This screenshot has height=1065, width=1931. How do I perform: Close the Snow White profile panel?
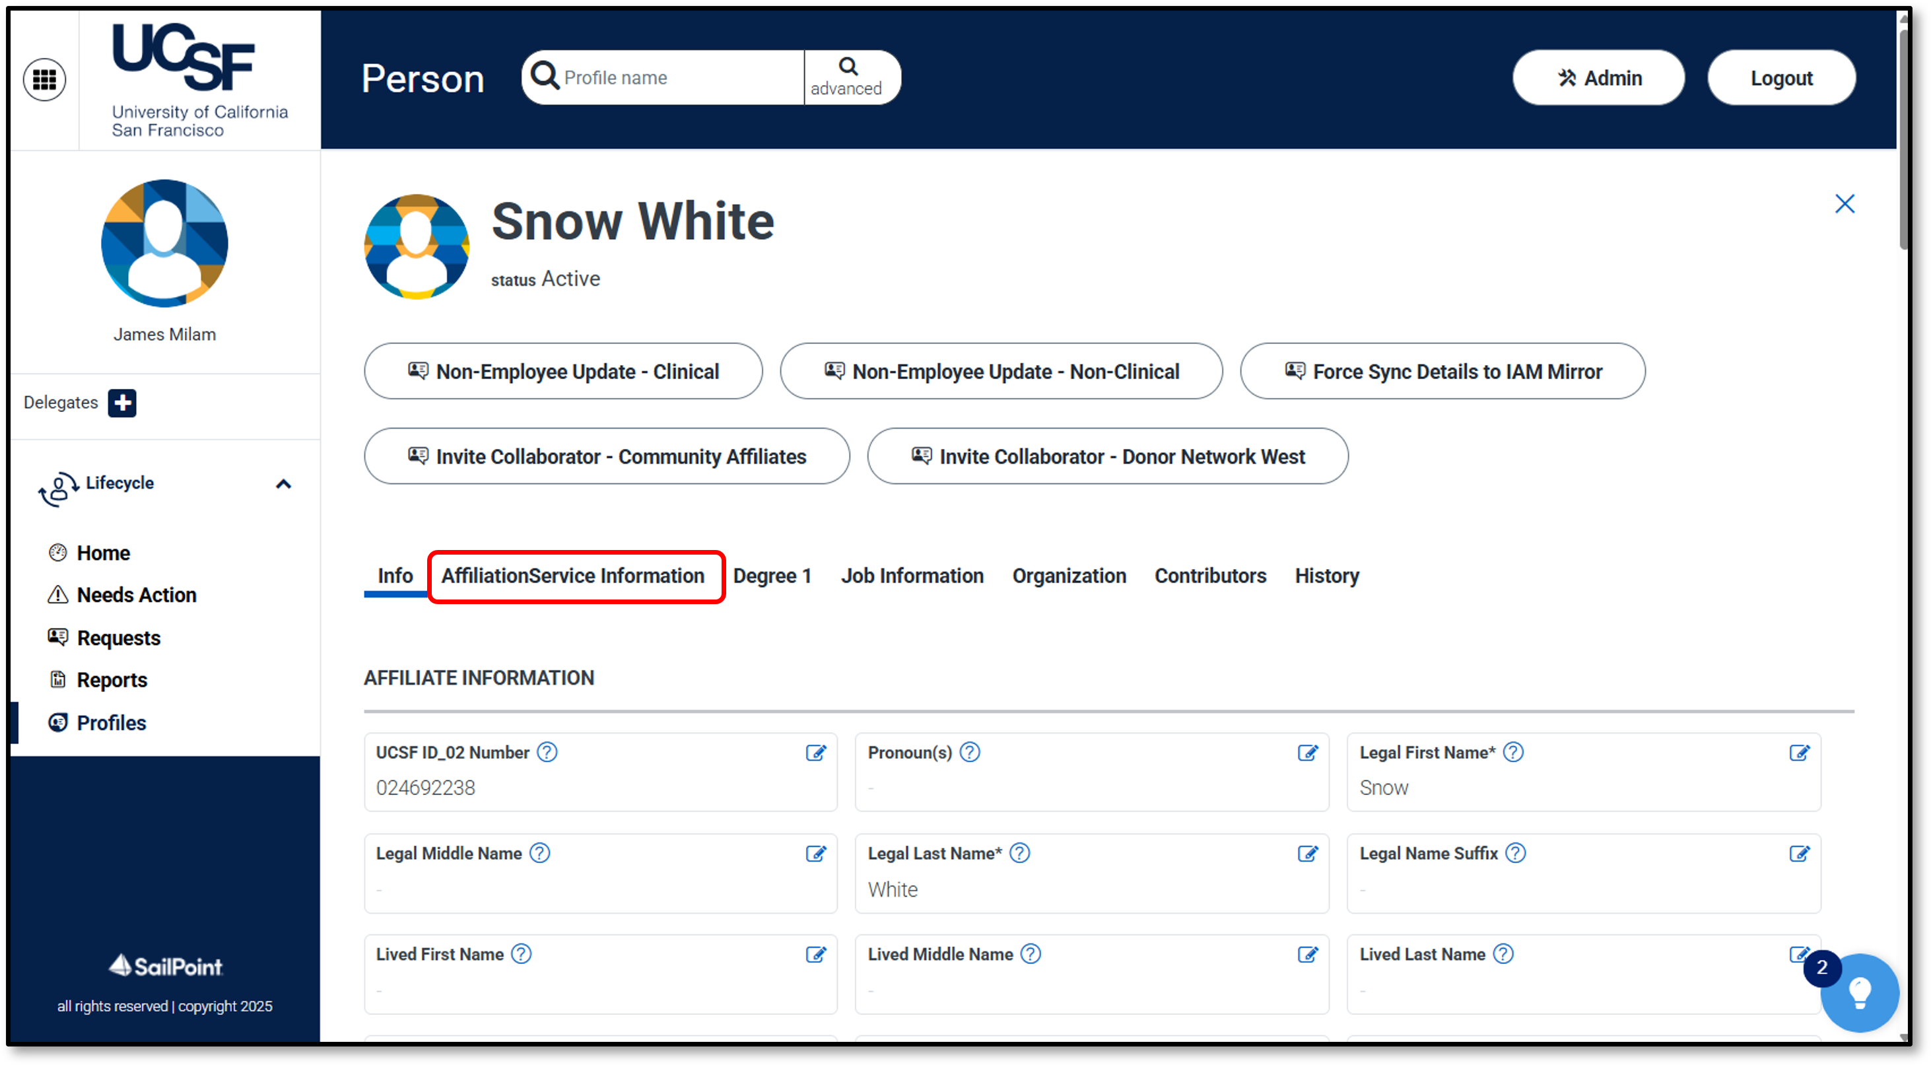pos(1844,204)
